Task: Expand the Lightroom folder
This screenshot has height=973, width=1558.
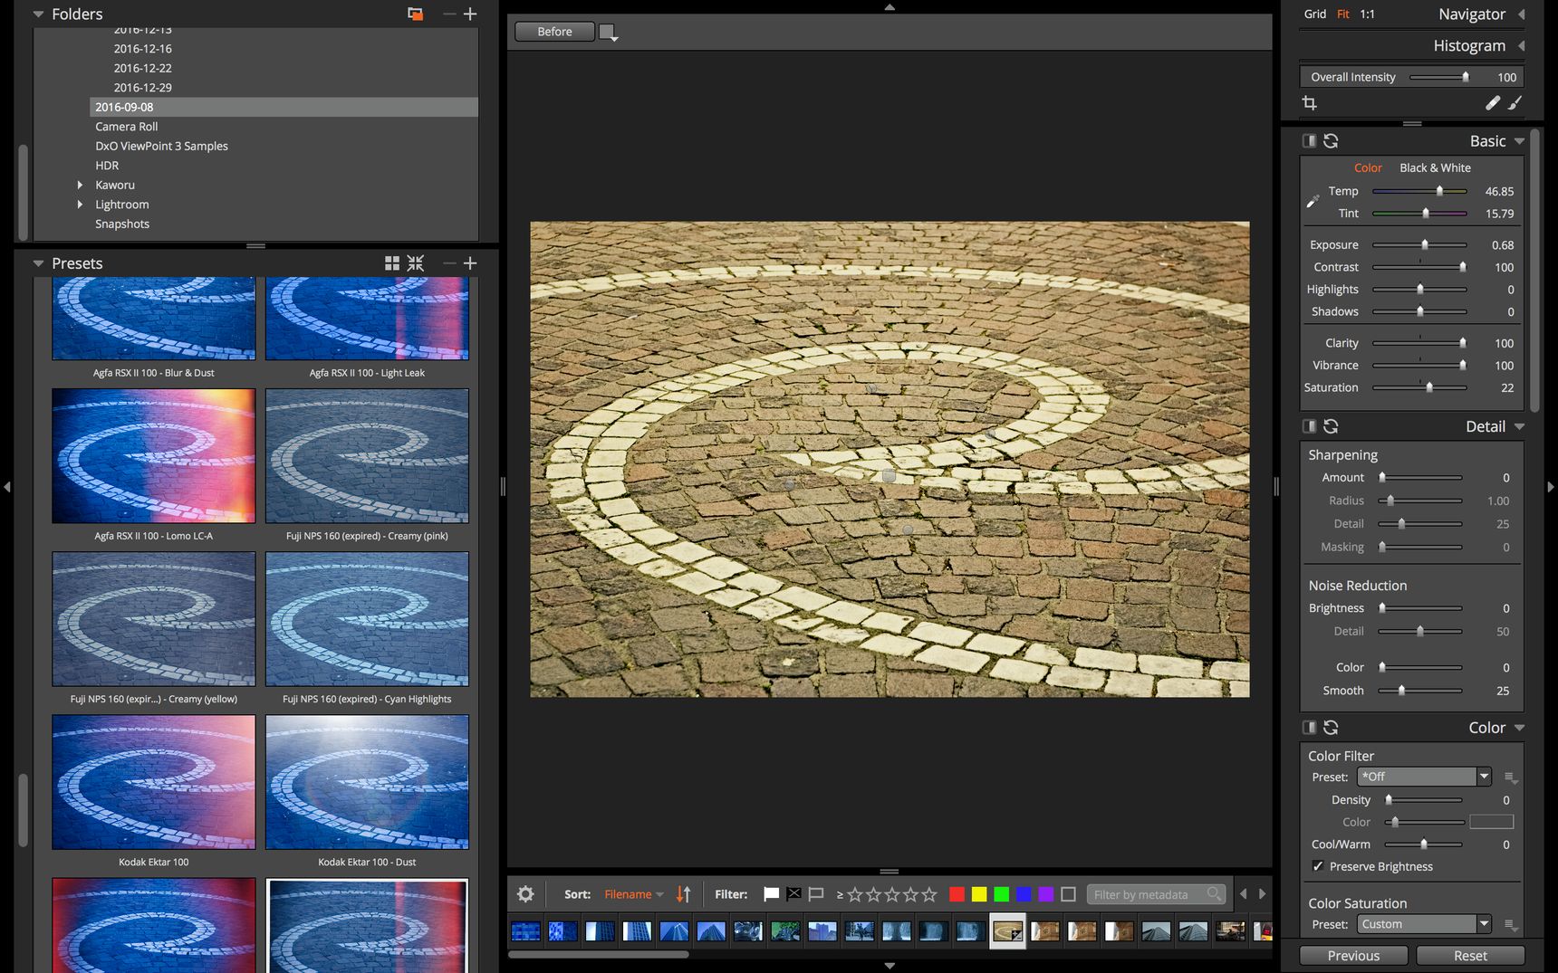Action: [x=80, y=205]
